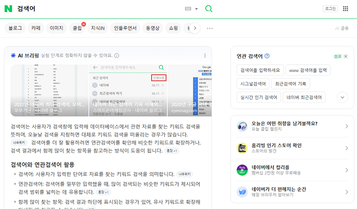Click the 신고 report link
The width and height of the screenshot is (357, 209).
pyautogui.click(x=337, y=57)
